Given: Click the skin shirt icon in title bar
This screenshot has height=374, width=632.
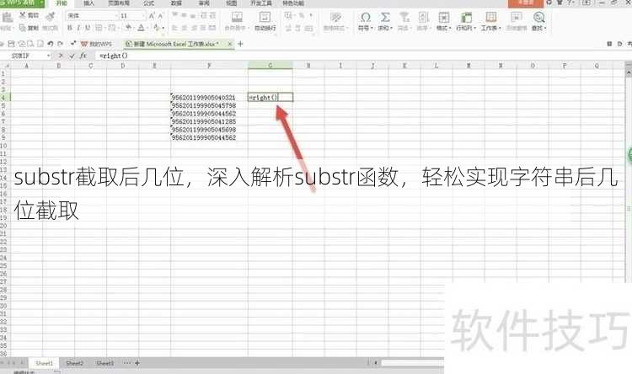Looking at the screenshot, I should click(560, 3).
